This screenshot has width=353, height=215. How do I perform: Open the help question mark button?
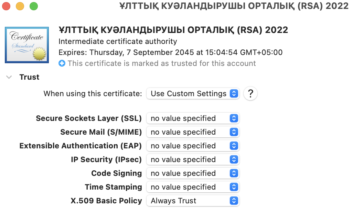click(250, 93)
